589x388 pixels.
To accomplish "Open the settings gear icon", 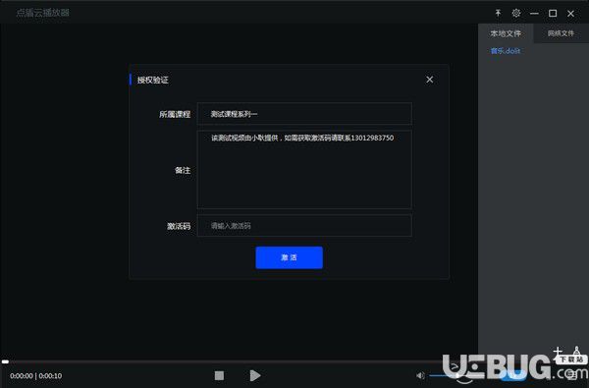I will pyautogui.click(x=516, y=13).
